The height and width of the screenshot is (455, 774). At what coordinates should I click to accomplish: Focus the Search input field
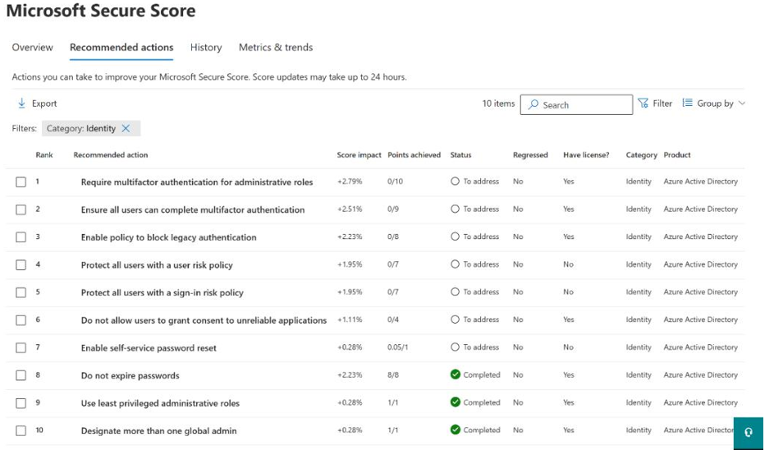pos(576,105)
